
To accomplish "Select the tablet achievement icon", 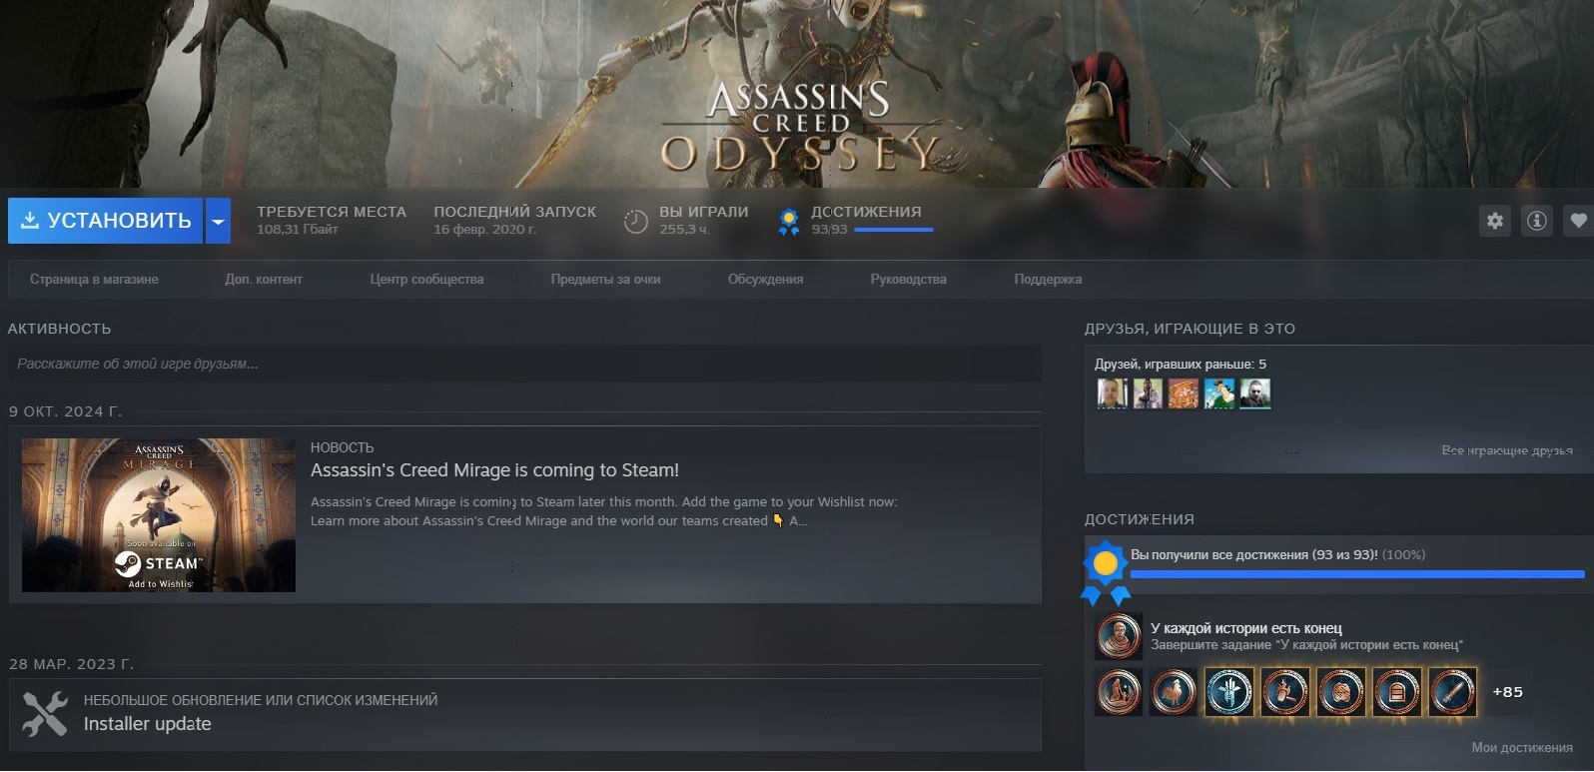I will (1397, 692).
